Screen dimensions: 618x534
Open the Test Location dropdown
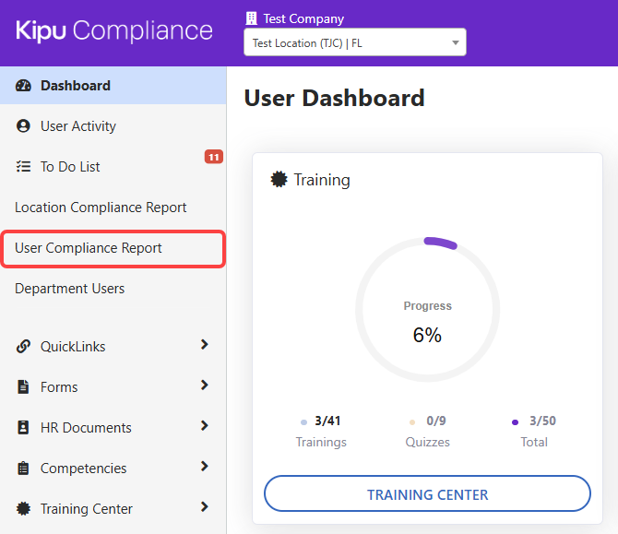click(x=354, y=42)
